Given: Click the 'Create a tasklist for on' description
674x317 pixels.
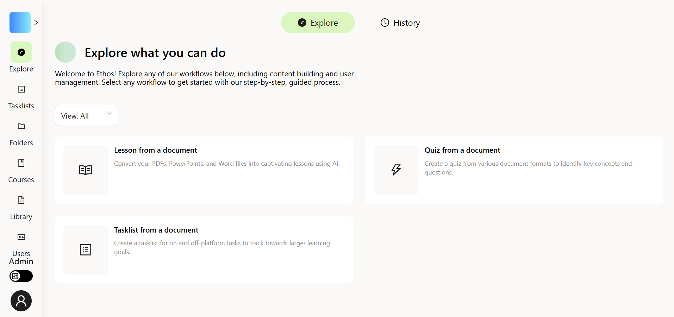Looking at the screenshot, I should (x=222, y=247).
